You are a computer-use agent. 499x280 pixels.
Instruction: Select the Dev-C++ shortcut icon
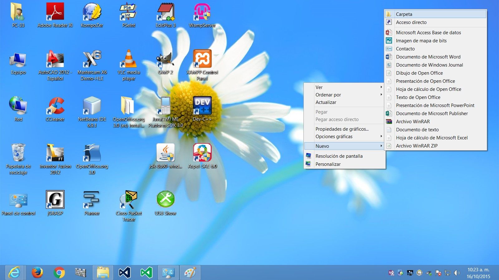pyautogui.click(x=202, y=106)
